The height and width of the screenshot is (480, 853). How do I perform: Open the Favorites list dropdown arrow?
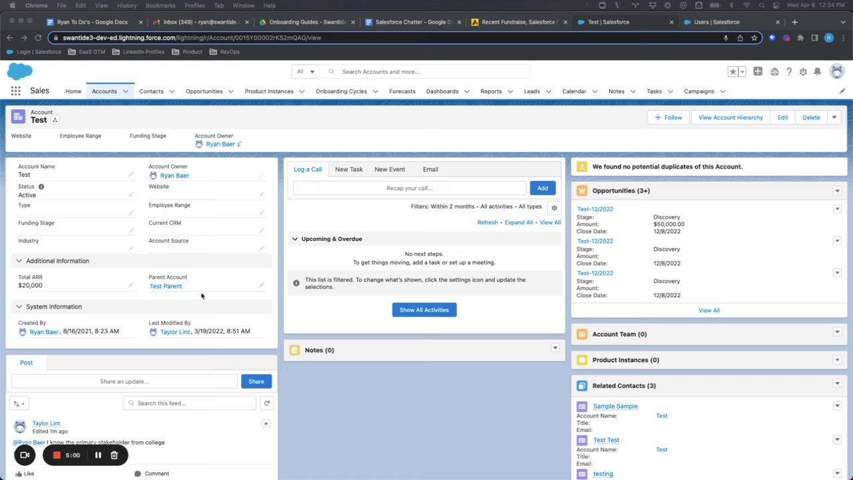pos(742,71)
